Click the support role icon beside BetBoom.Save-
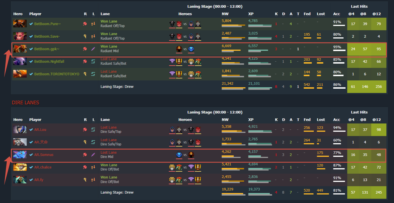 [85, 36]
